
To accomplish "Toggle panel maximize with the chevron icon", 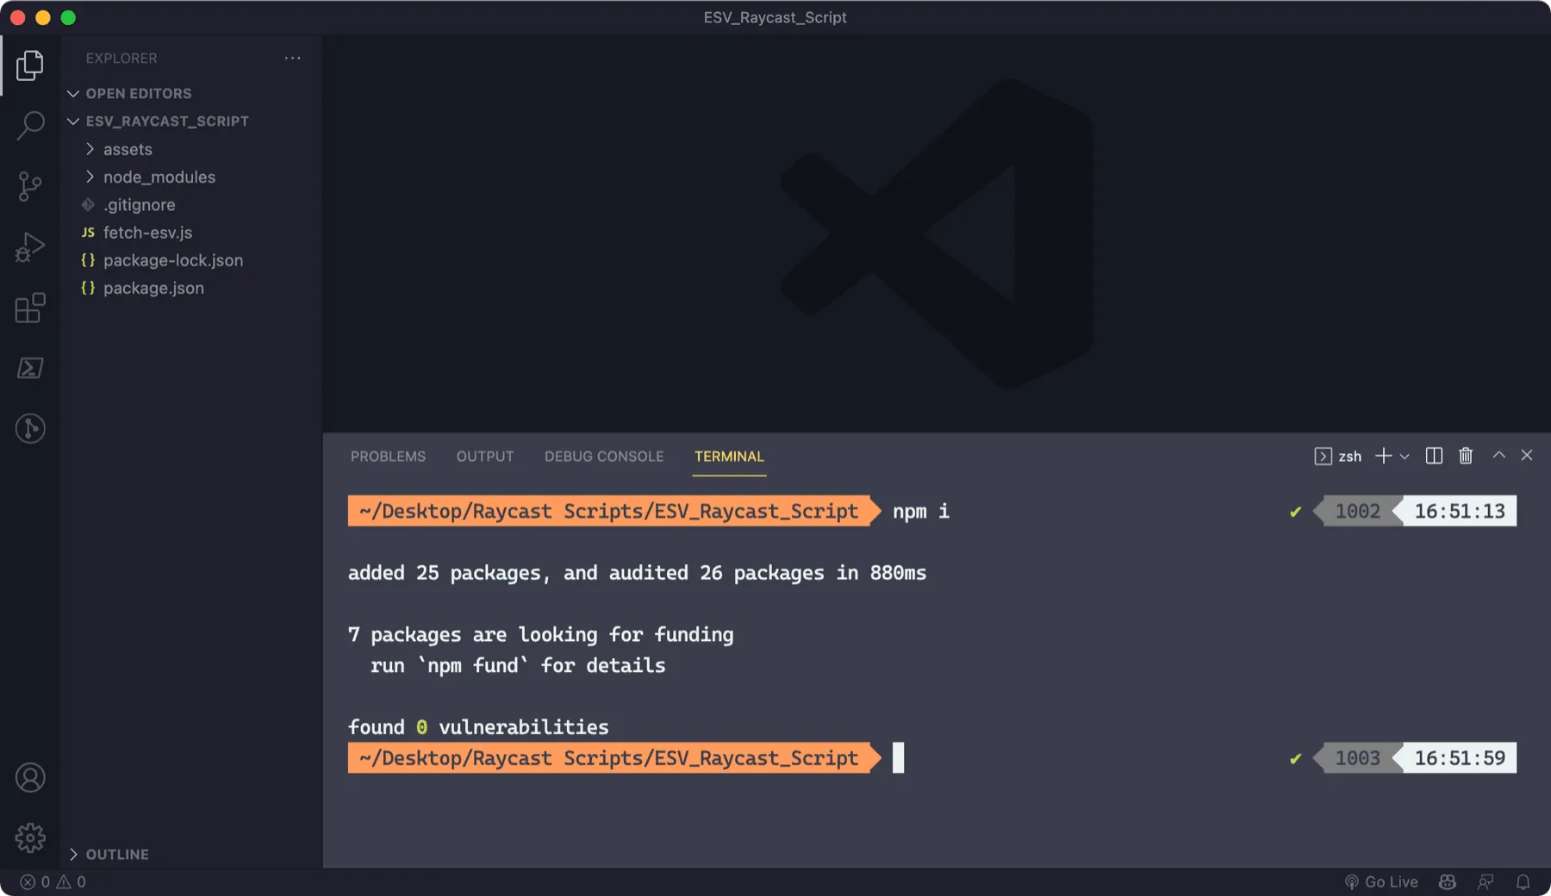I will (x=1498, y=456).
